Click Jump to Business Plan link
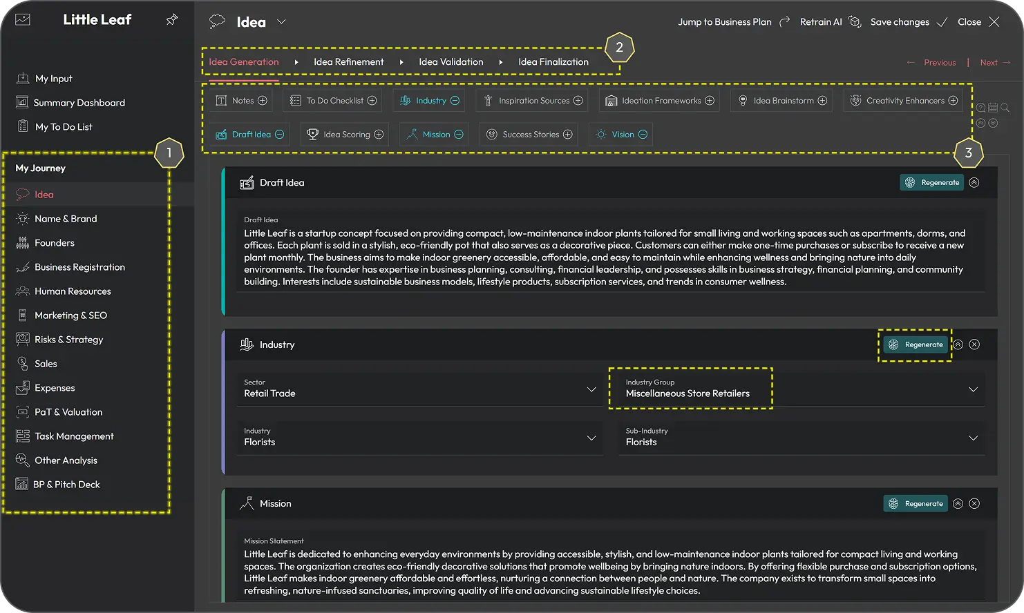 click(x=724, y=22)
